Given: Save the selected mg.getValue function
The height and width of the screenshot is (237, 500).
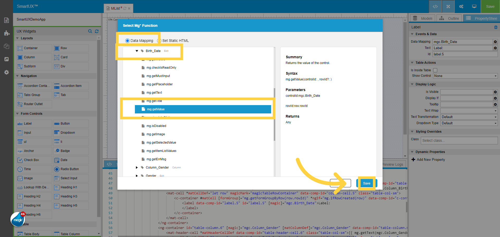Looking at the screenshot, I should (x=367, y=183).
